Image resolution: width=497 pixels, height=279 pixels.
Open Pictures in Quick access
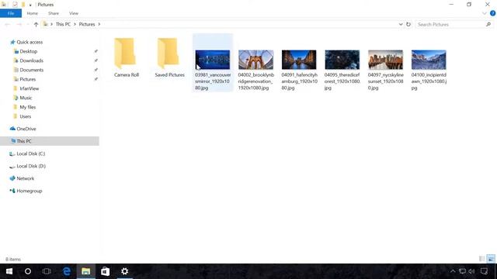28,79
